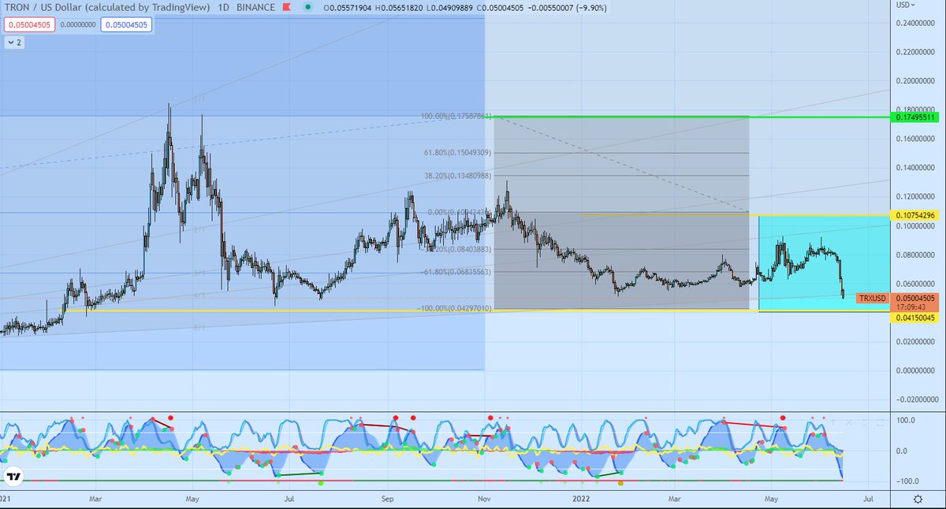The height and width of the screenshot is (509, 946).
Task: Click the 38.20%(0.13480988) Fibonacci label
Action: coord(458,176)
